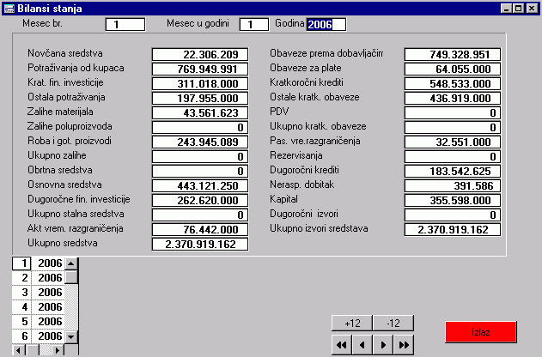Click the Mesec u godini field
The image size is (542, 357).
pos(254,25)
